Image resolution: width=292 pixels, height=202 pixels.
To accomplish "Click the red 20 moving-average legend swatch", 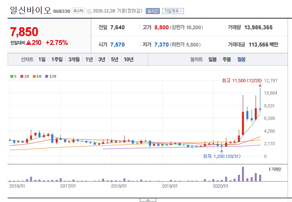I will click(22, 77).
